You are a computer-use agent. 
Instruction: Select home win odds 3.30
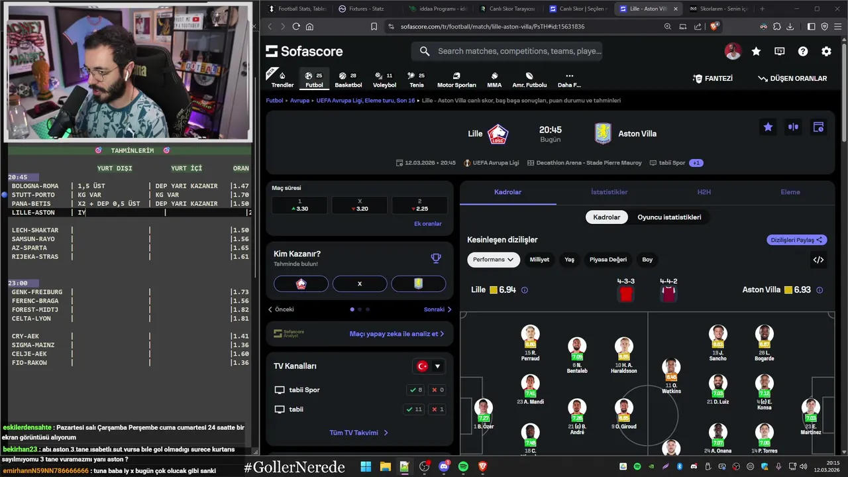(299, 205)
